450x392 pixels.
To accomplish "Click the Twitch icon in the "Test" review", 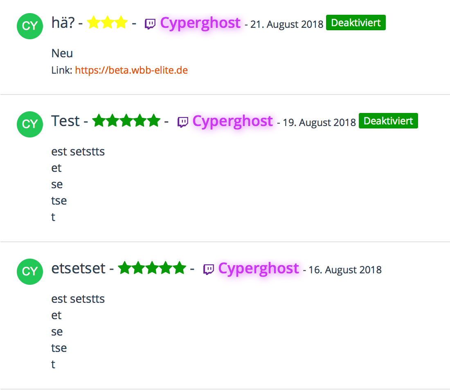I will click(183, 122).
